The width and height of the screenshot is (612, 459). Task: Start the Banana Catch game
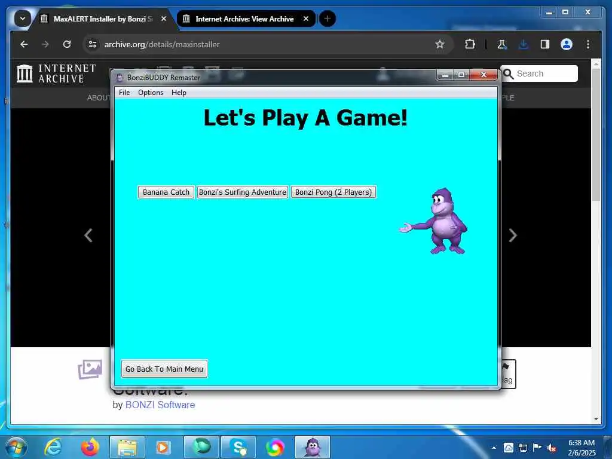(166, 192)
